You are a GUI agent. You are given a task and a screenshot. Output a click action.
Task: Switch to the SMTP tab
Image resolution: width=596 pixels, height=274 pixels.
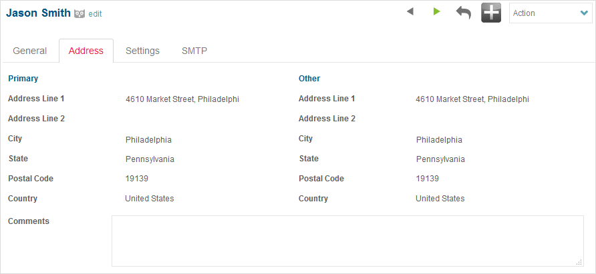194,51
